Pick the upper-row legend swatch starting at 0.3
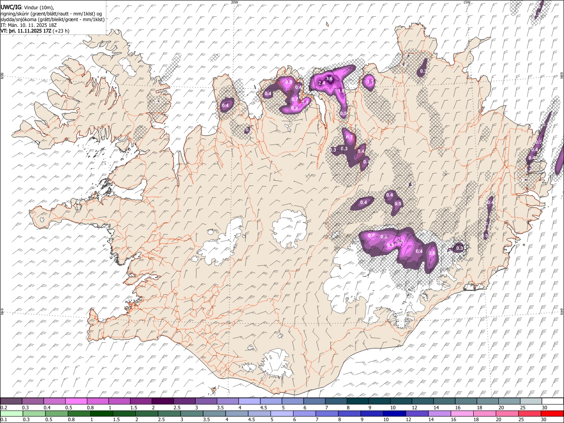The width and height of the screenshot is (564, 423). (33, 401)
